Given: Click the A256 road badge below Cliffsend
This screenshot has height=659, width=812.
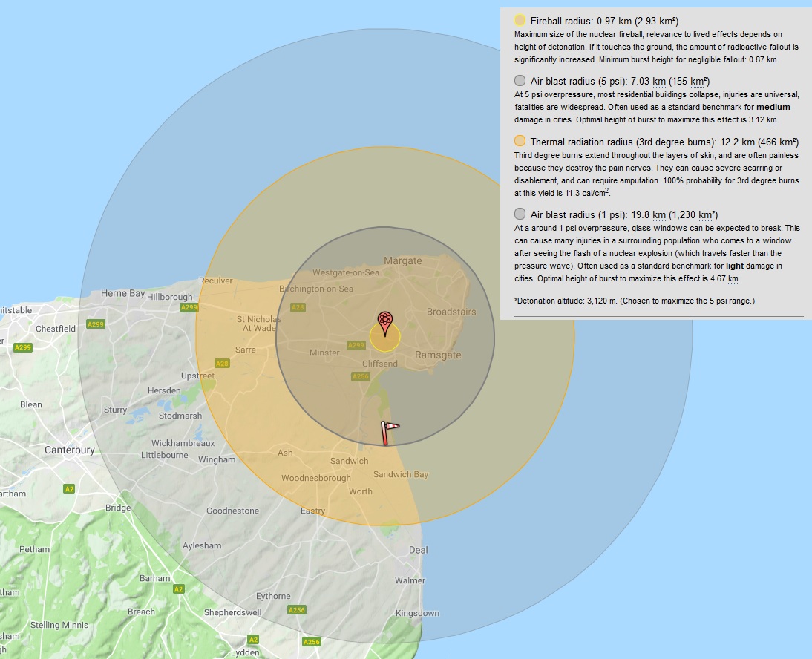Looking at the screenshot, I should 359,376.
